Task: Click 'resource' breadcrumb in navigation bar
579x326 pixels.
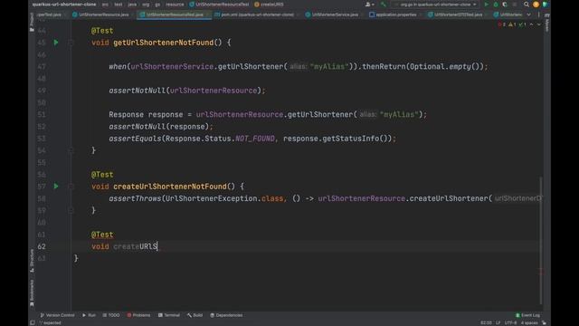Action: point(175,5)
